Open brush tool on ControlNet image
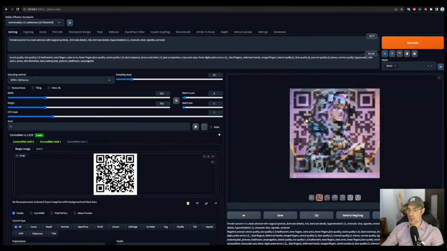 [x=213, y=162]
